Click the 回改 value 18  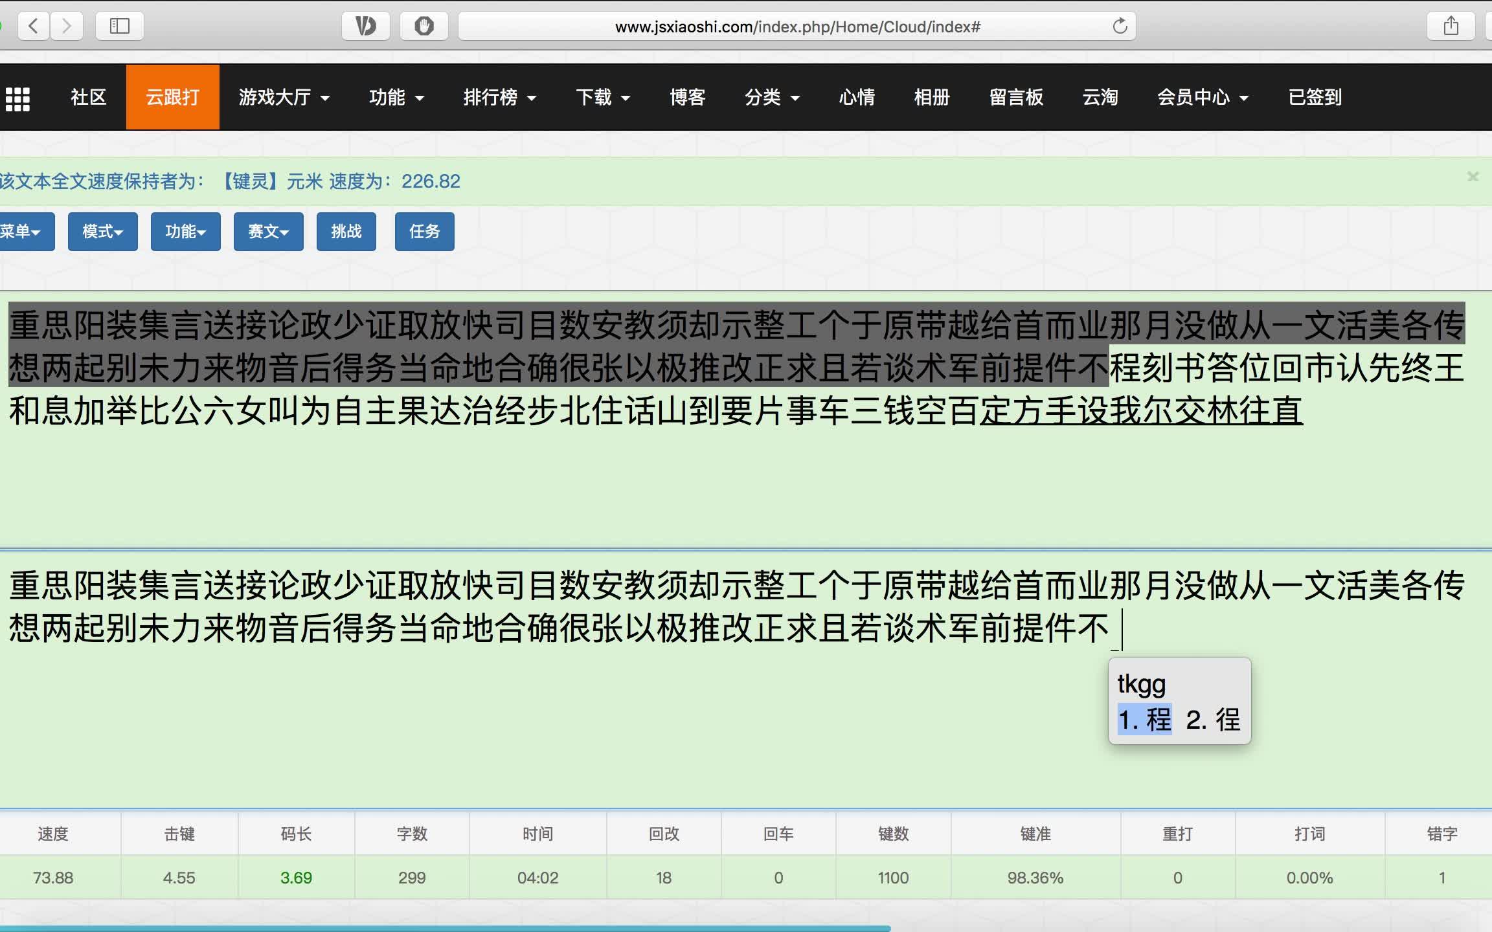pos(664,878)
